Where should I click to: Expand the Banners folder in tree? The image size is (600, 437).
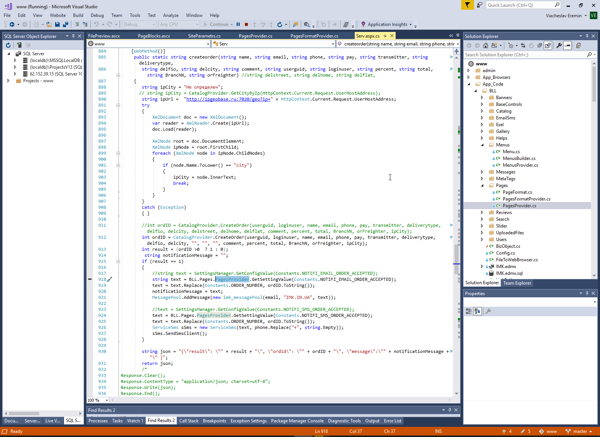point(482,98)
